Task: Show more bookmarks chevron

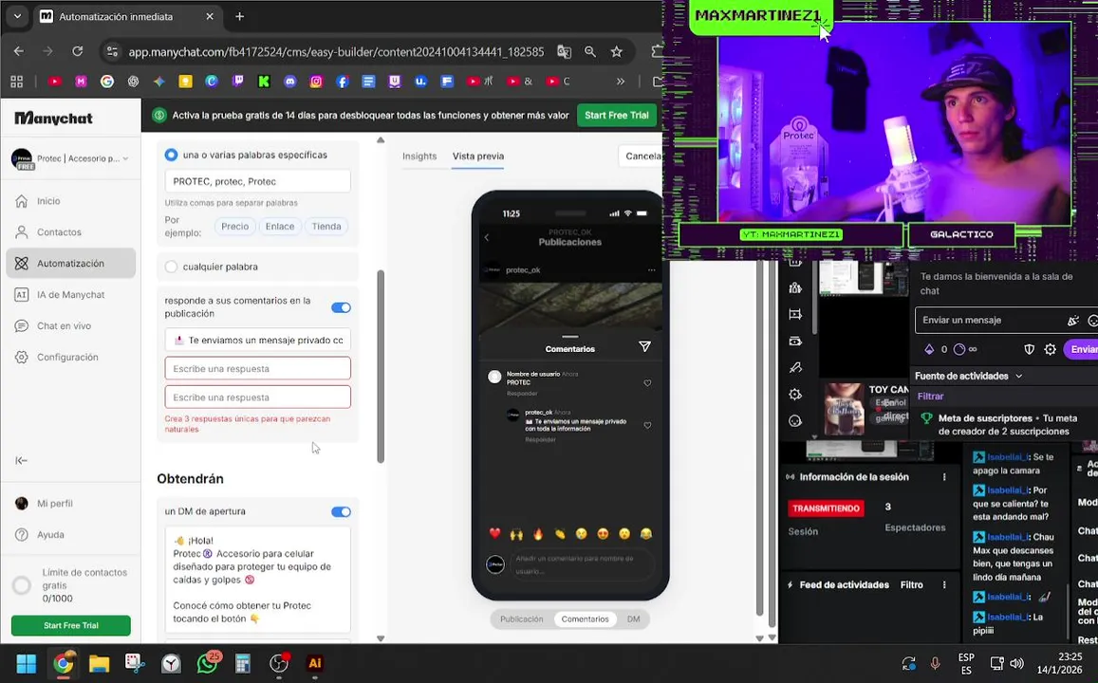Action: tap(621, 82)
